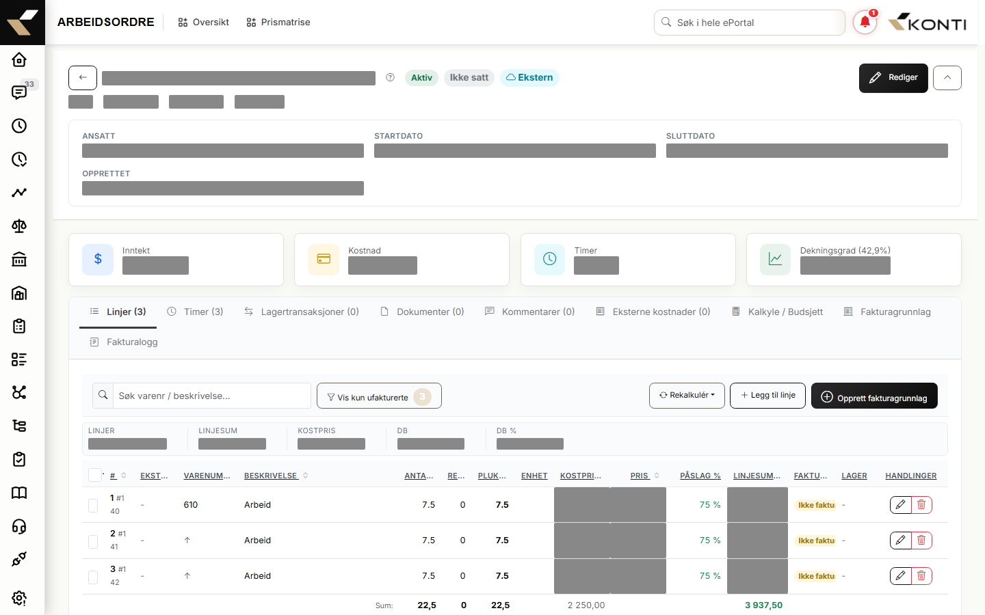Tick the checkbox for line 1
This screenshot has height=615, width=985.
point(93,506)
